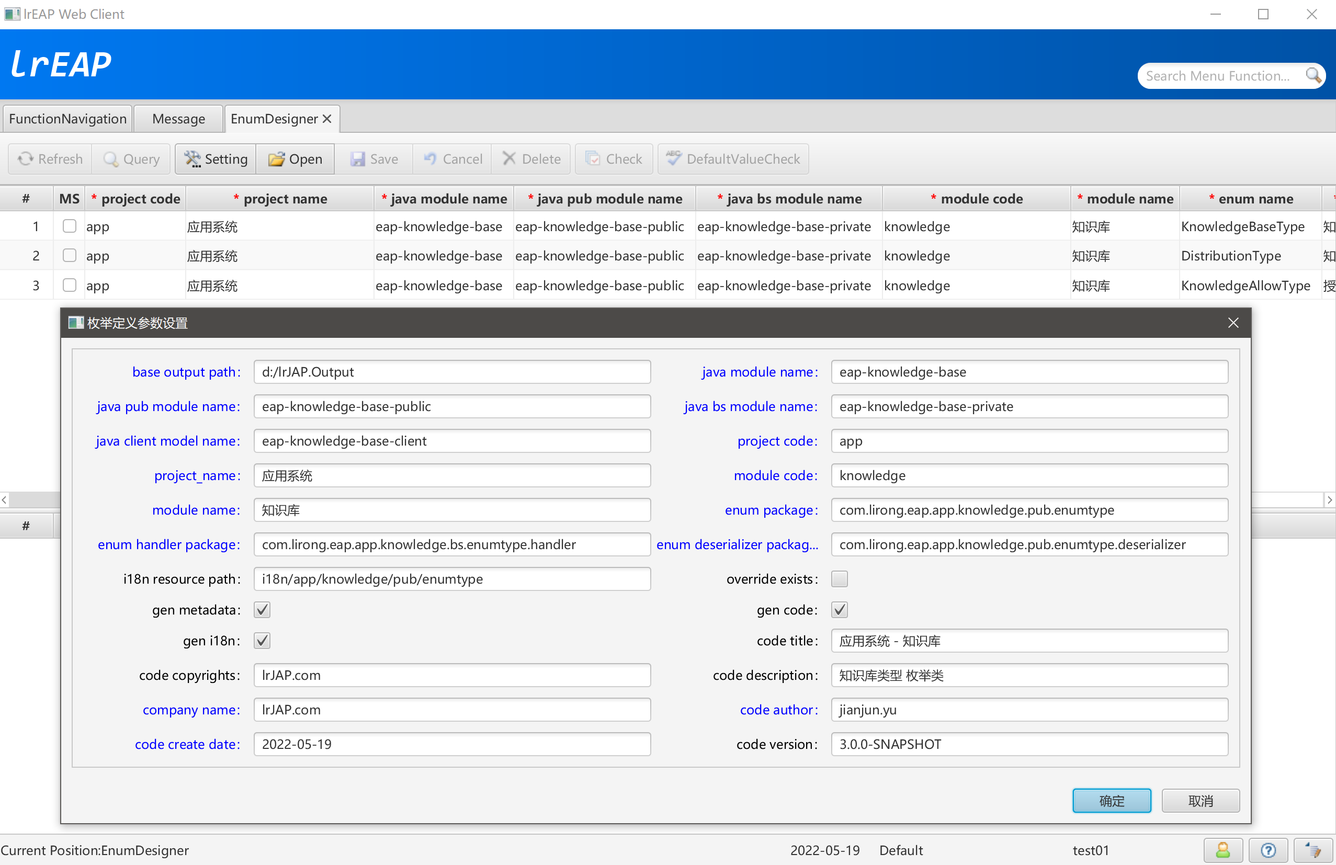Click the company name field
This screenshot has height=865, width=1336.
pyautogui.click(x=452, y=710)
